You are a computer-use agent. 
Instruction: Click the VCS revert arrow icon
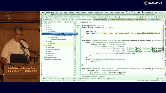pyautogui.click(x=159, y=17)
